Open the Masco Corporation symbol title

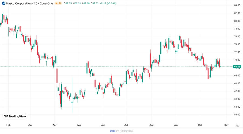[29, 3]
